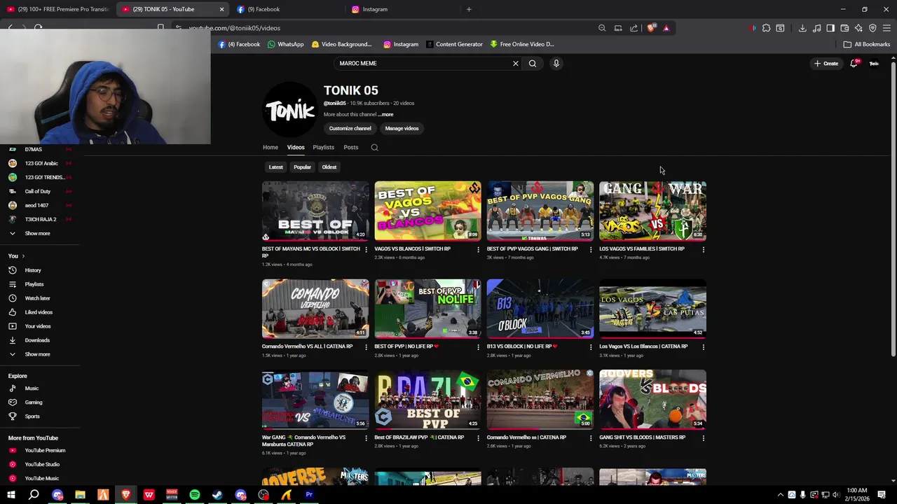Click the YouTube search magnifier button
The width and height of the screenshot is (897, 504).
click(x=533, y=63)
